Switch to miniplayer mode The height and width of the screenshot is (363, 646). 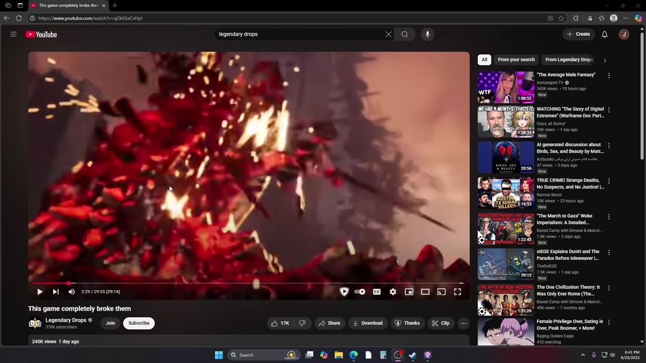click(409, 291)
